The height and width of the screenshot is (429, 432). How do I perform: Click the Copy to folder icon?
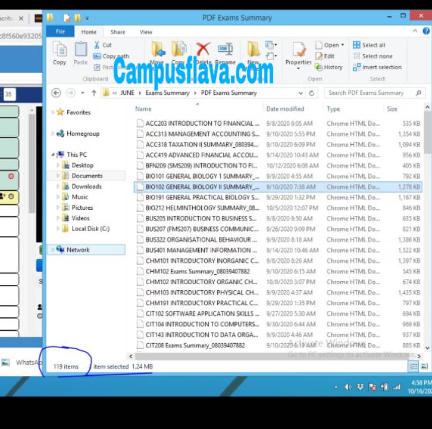[x=179, y=49]
